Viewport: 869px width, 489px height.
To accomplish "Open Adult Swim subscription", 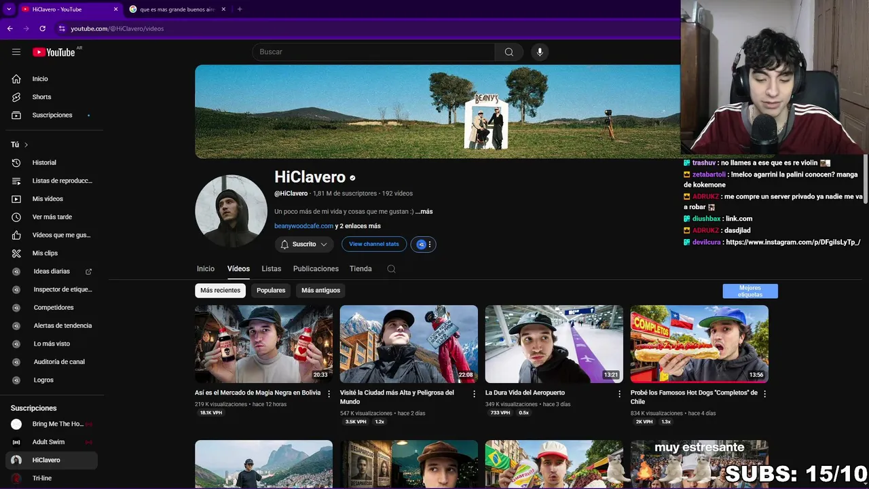I will pos(52,442).
